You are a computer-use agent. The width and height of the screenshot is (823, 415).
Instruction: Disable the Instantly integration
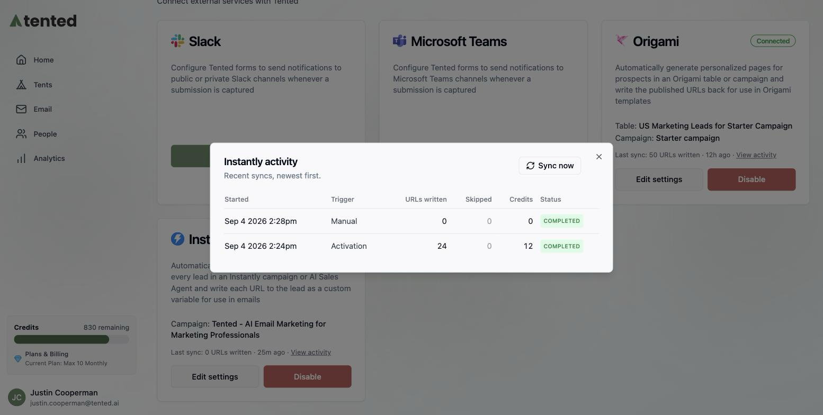pos(308,377)
